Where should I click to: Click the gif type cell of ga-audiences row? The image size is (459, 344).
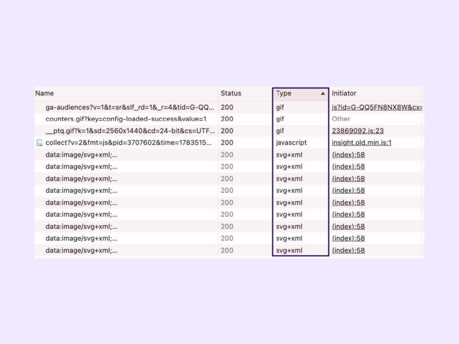click(x=280, y=107)
